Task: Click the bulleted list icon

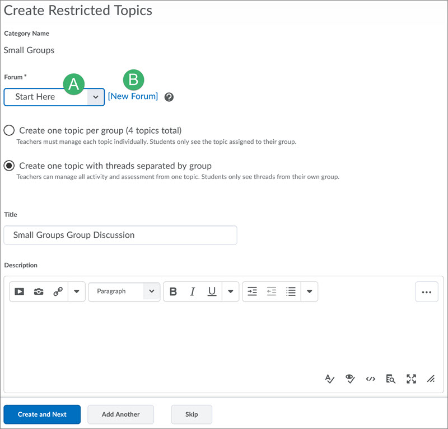Action: pos(291,291)
